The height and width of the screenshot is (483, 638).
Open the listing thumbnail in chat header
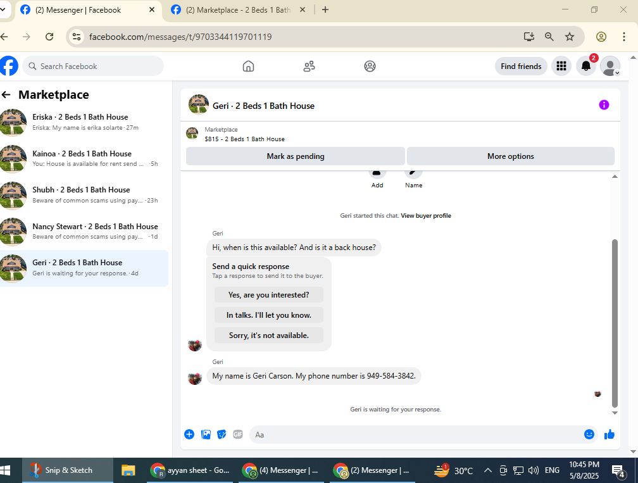199,105
